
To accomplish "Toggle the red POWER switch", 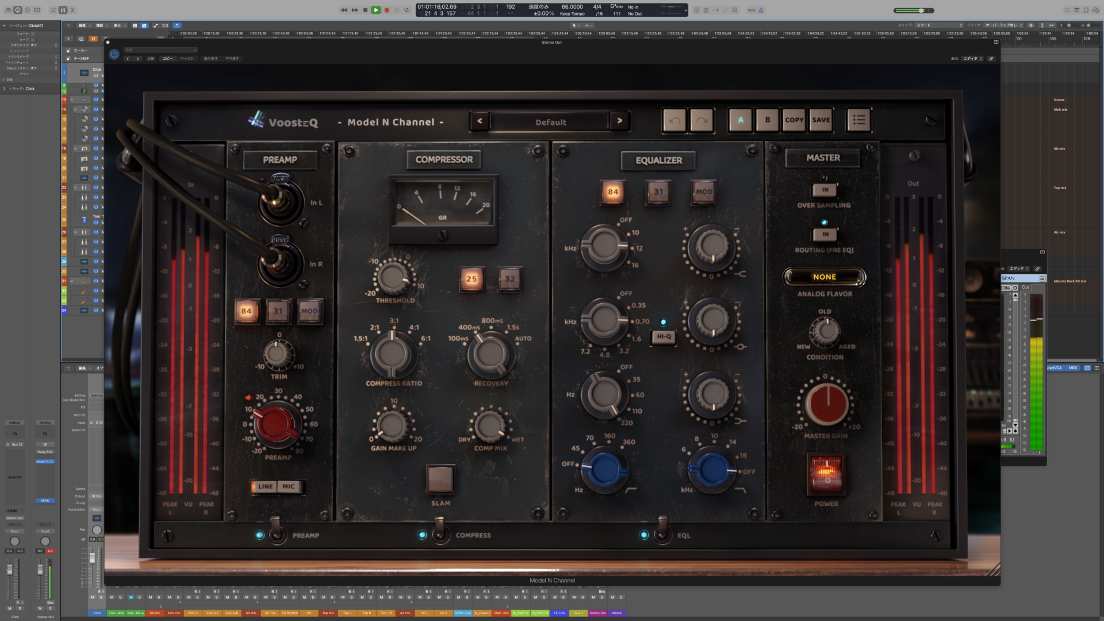I will tap(826, 474).
